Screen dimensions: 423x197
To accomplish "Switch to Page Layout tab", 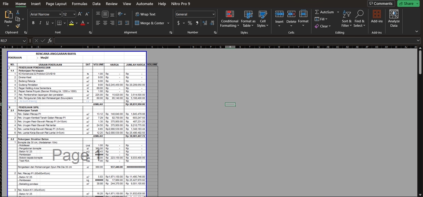I will point(56,4).
